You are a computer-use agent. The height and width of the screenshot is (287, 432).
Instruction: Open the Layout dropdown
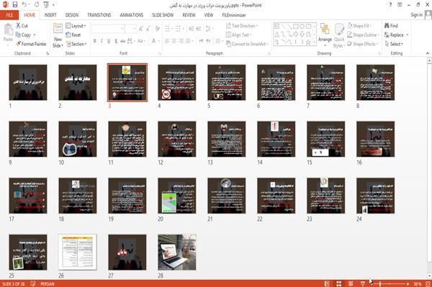[76, 26]
